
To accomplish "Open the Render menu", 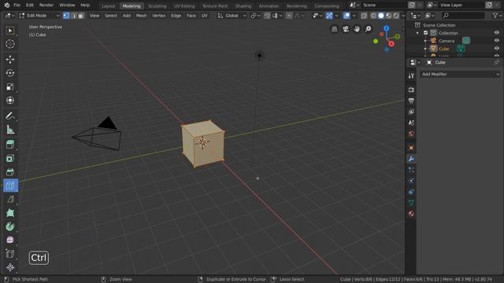I will [x=46, y=6].
